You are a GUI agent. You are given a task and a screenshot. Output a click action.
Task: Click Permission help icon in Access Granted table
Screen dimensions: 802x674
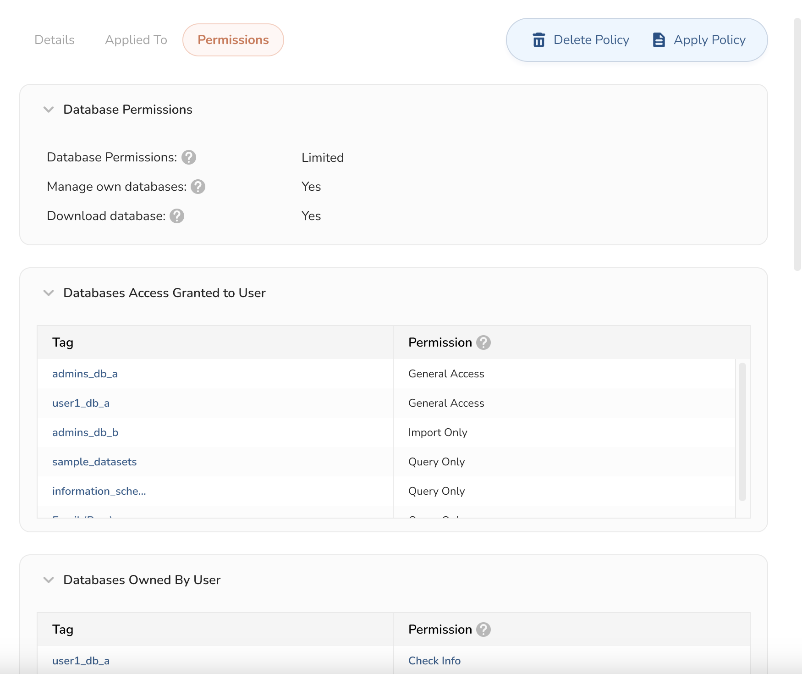483,343
